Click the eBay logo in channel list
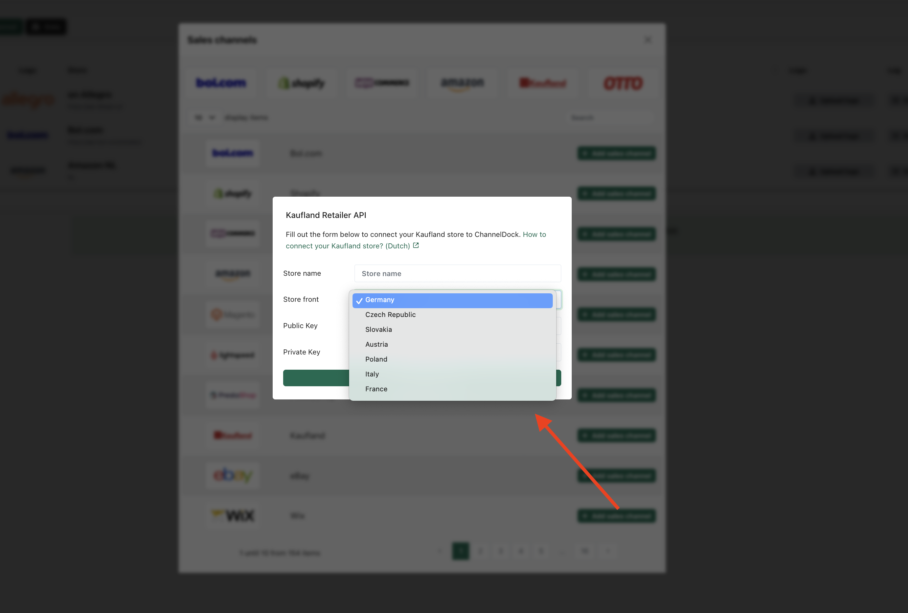908x613 pixels. (232, 475)
